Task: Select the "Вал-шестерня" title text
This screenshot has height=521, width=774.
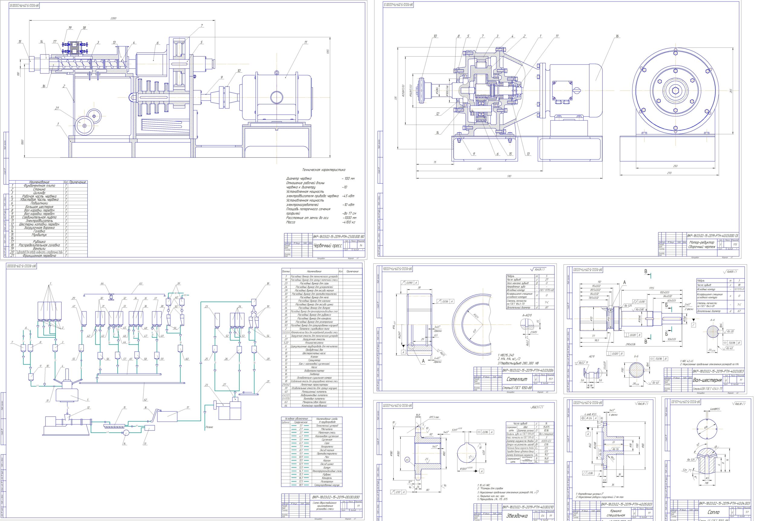Action: [x=707, y=380]
